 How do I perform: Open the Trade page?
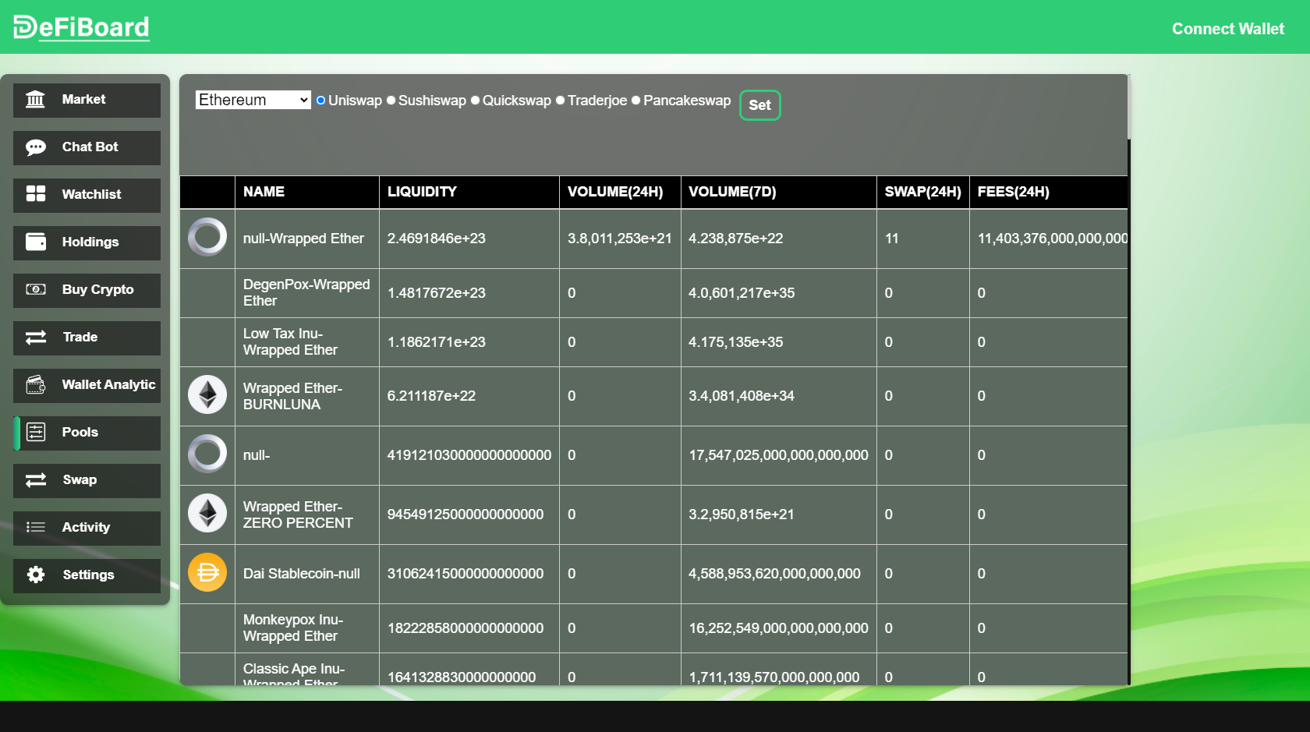pos(87,338)
